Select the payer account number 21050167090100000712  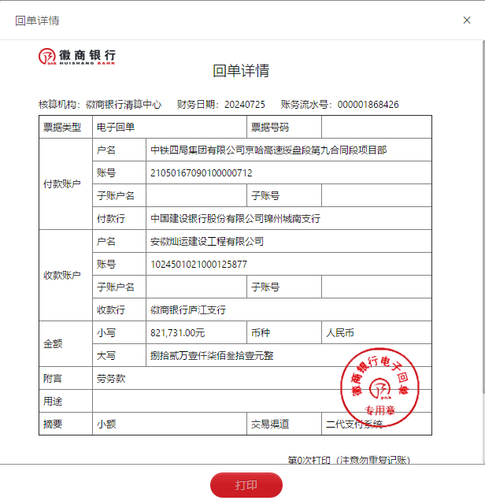tap(202, 172)
